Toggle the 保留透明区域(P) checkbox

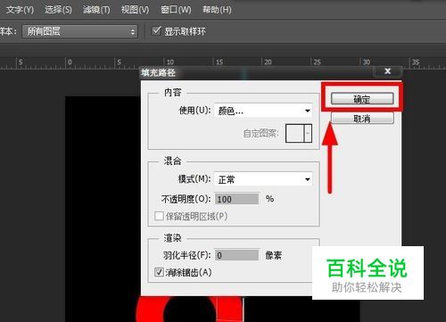tap(159, 216)
